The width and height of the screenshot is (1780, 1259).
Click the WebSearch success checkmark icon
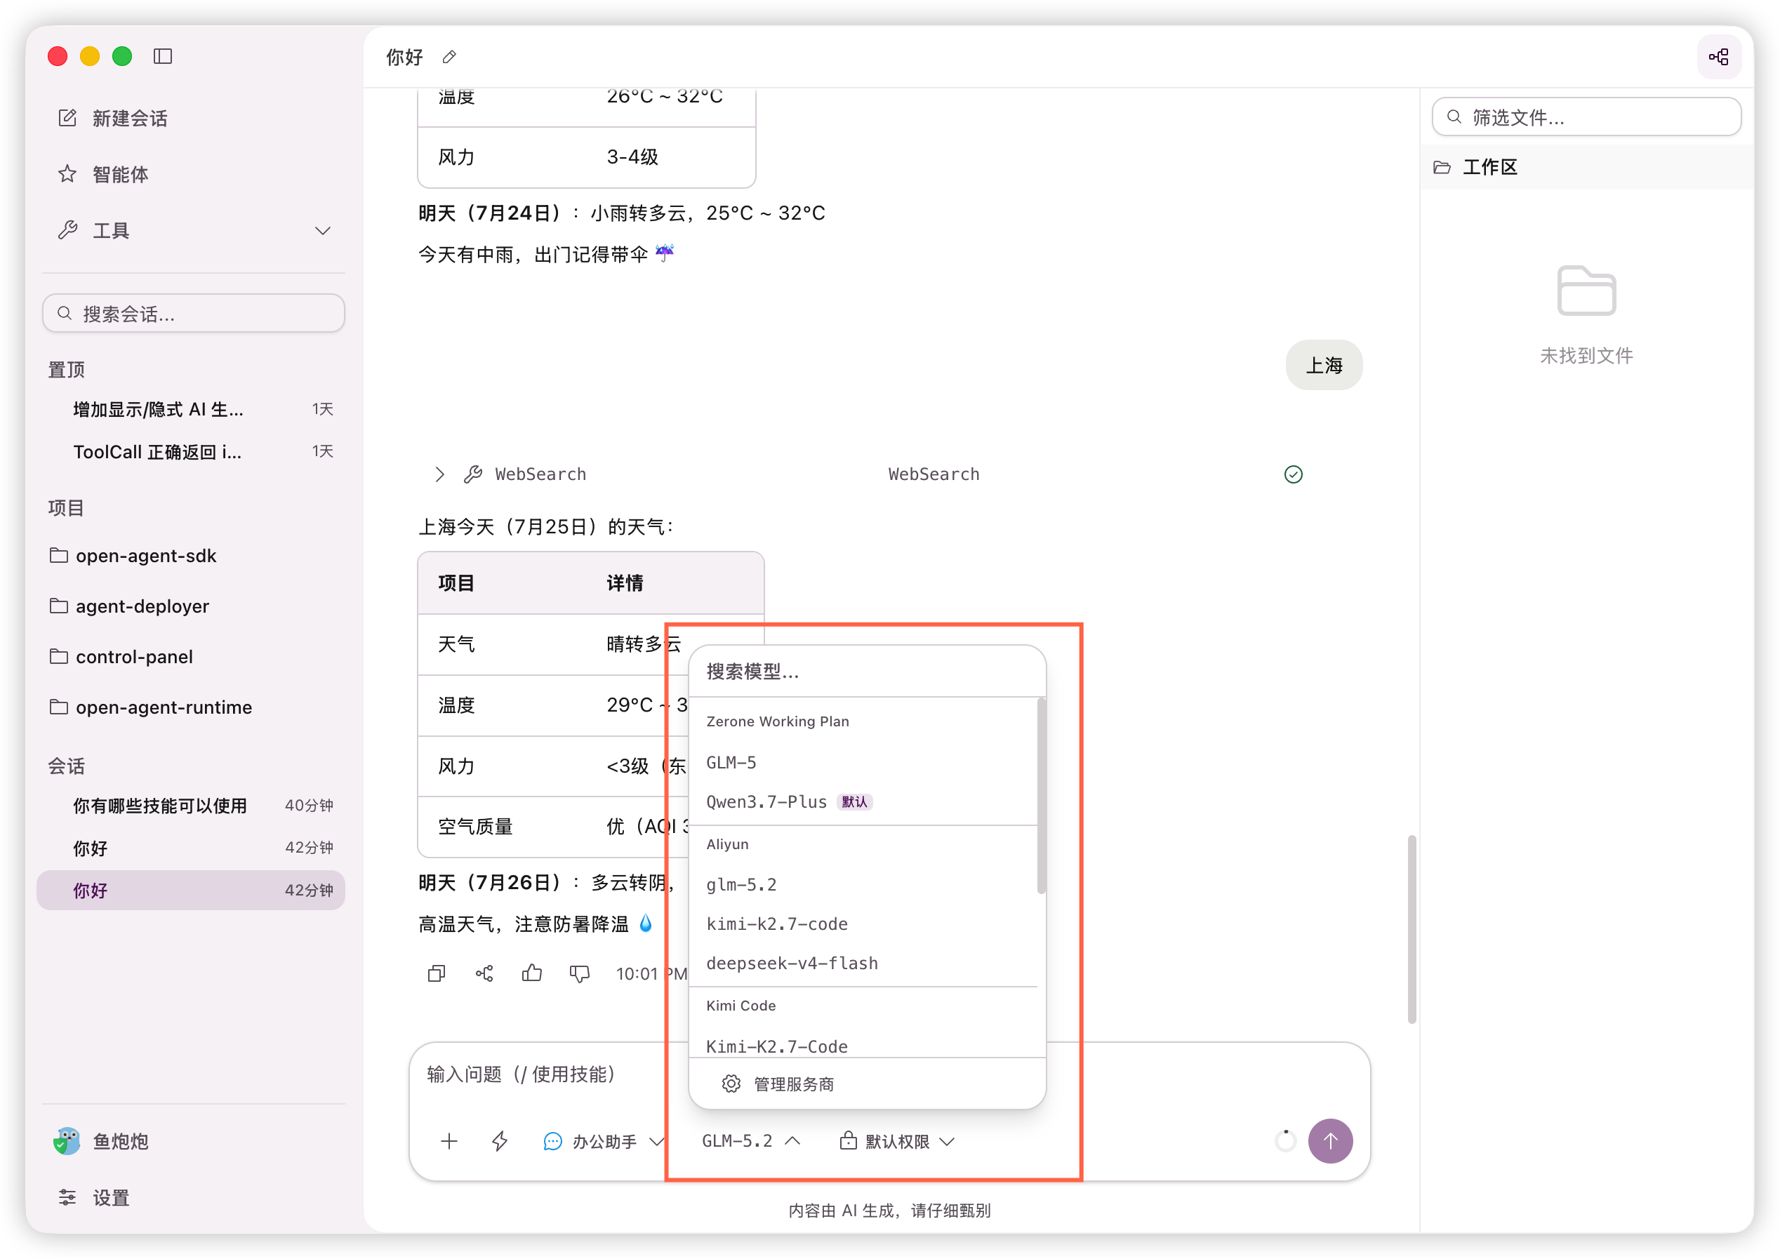pyautogui.click(x=1293, y=474)
